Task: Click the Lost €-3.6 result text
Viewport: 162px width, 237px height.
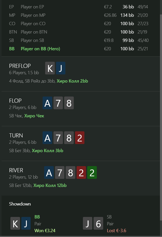Action: click(x=116, y=231)
